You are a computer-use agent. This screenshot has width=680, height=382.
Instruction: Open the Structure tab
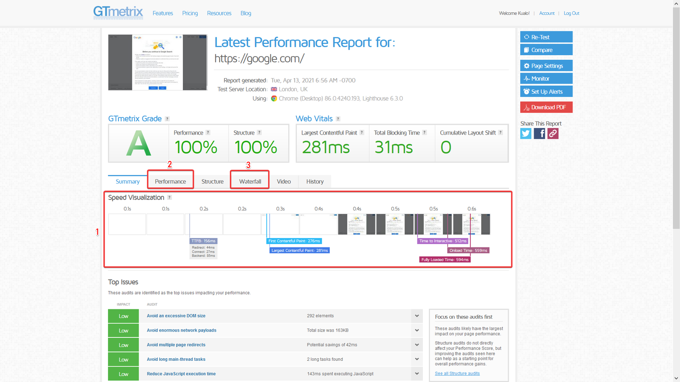tap(212, 182)
